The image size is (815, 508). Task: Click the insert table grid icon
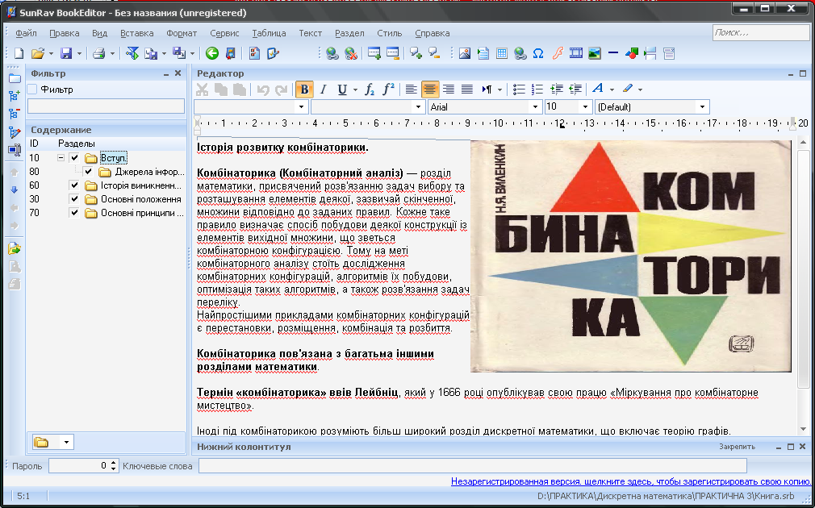coord(502,53)
